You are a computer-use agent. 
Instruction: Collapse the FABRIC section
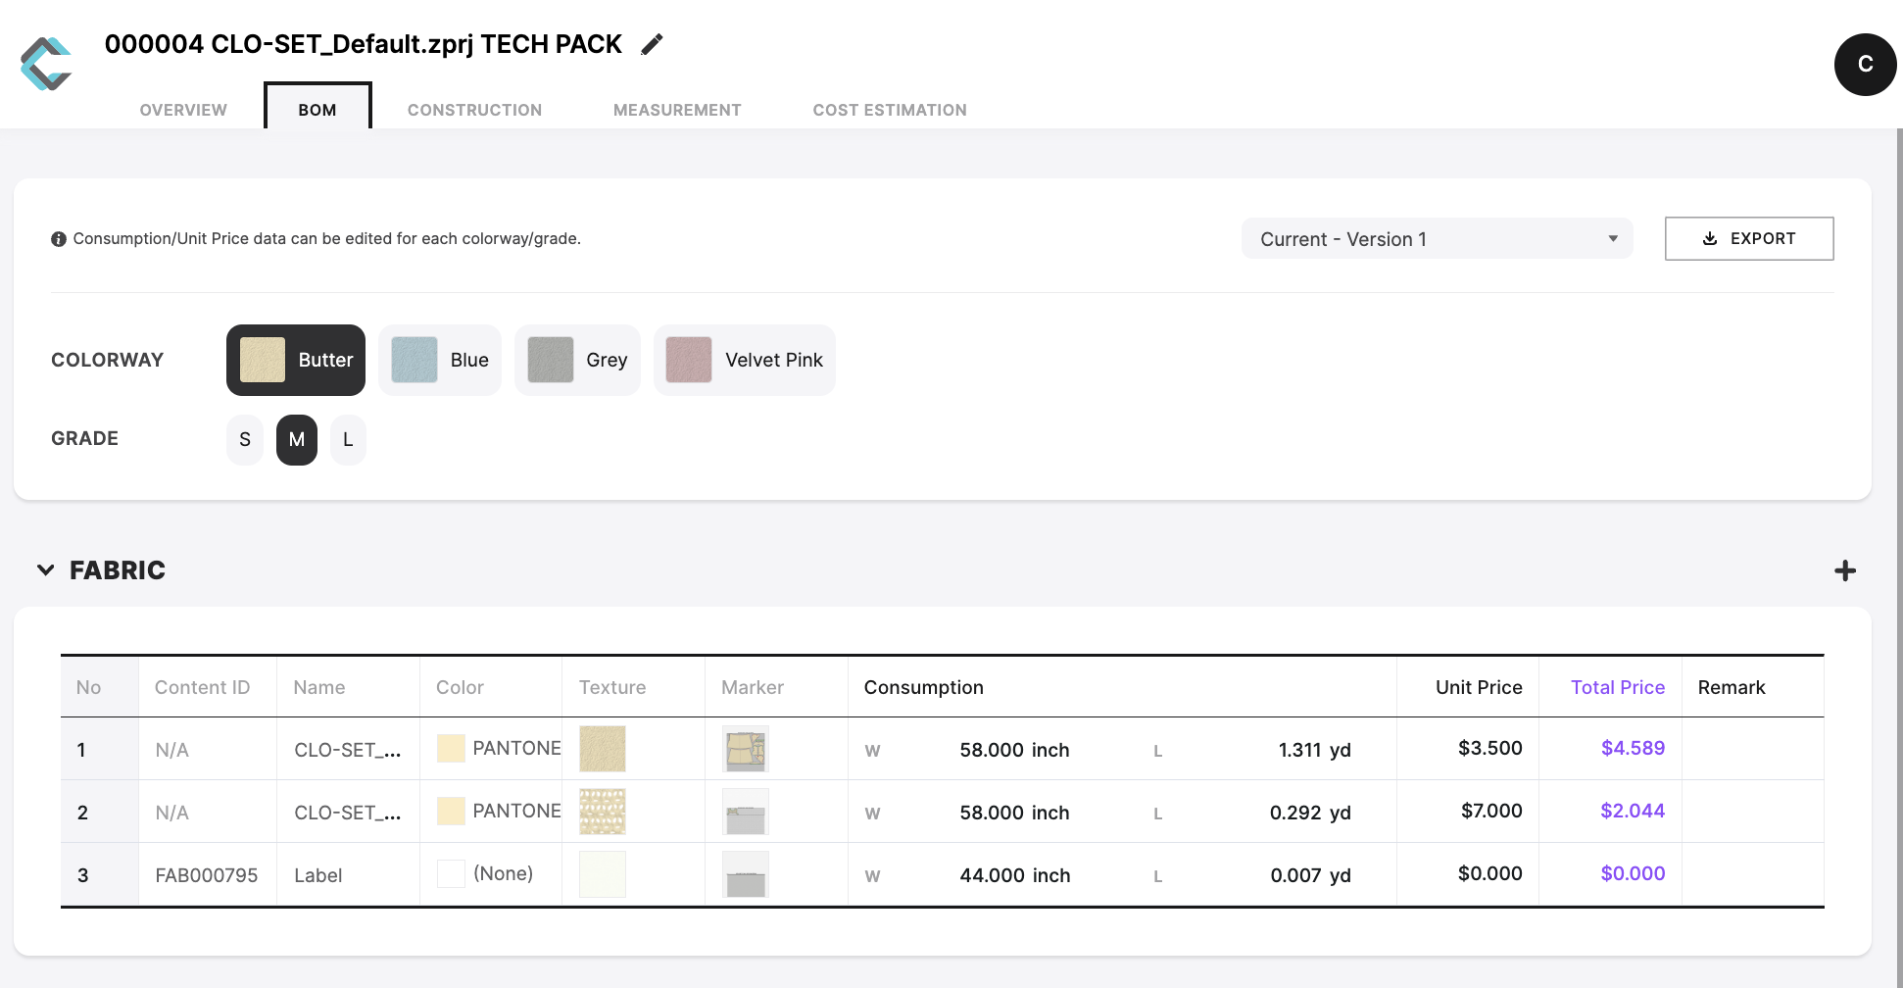(44, 569)
